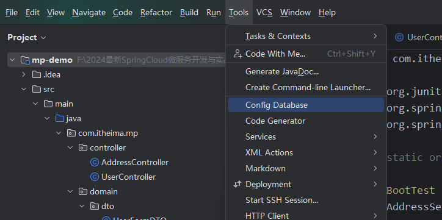The height and width of the screenshot is (220, 442).
Task: Click the UserController class icon in tree
Action: point(95,177)
